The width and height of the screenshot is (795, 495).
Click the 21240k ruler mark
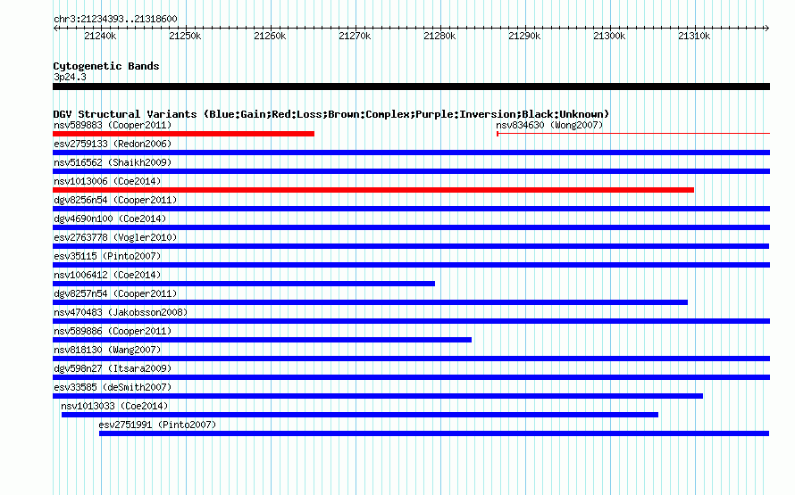[x=100, y=36]
